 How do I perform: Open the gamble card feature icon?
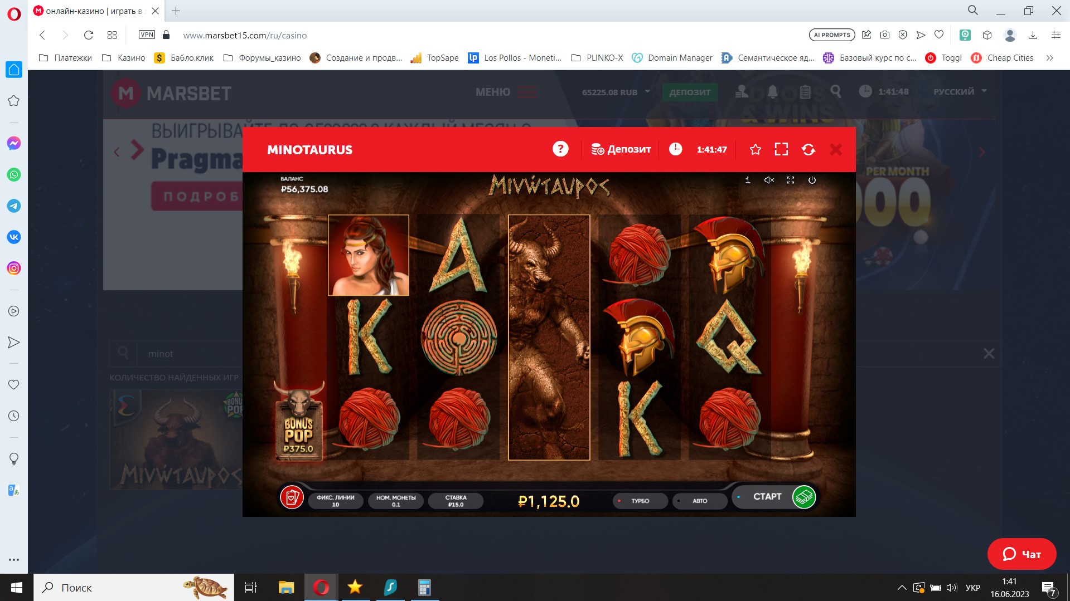(x=292, y=497)
